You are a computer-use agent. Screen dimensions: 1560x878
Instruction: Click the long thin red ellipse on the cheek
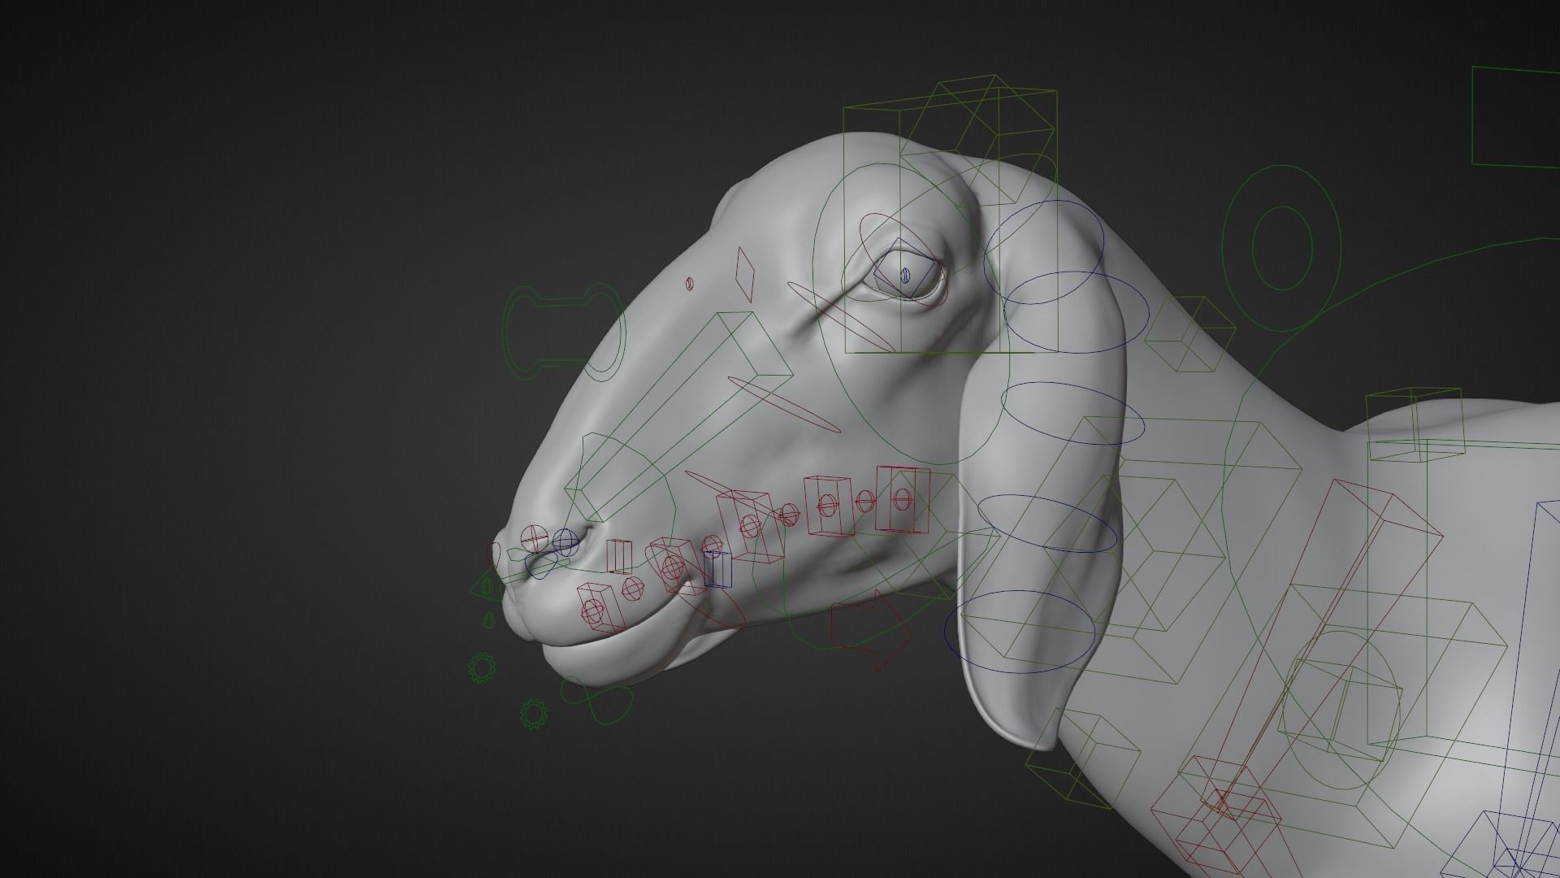tap(784, 403)
